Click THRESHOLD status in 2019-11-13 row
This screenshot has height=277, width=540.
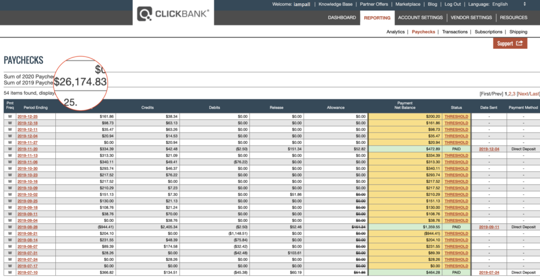coord(456,155)
